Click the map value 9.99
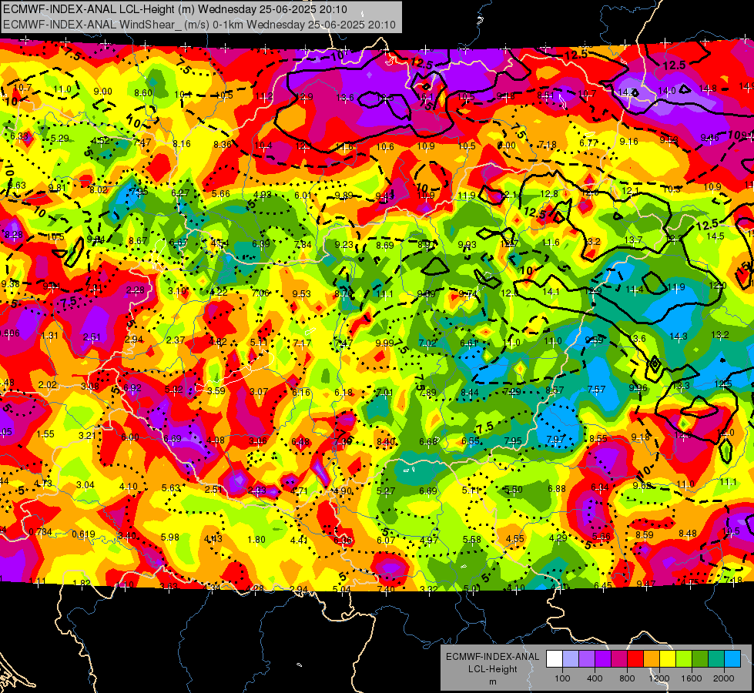The width and height of the screenshot is (754, 693). (x=384, y=343)
